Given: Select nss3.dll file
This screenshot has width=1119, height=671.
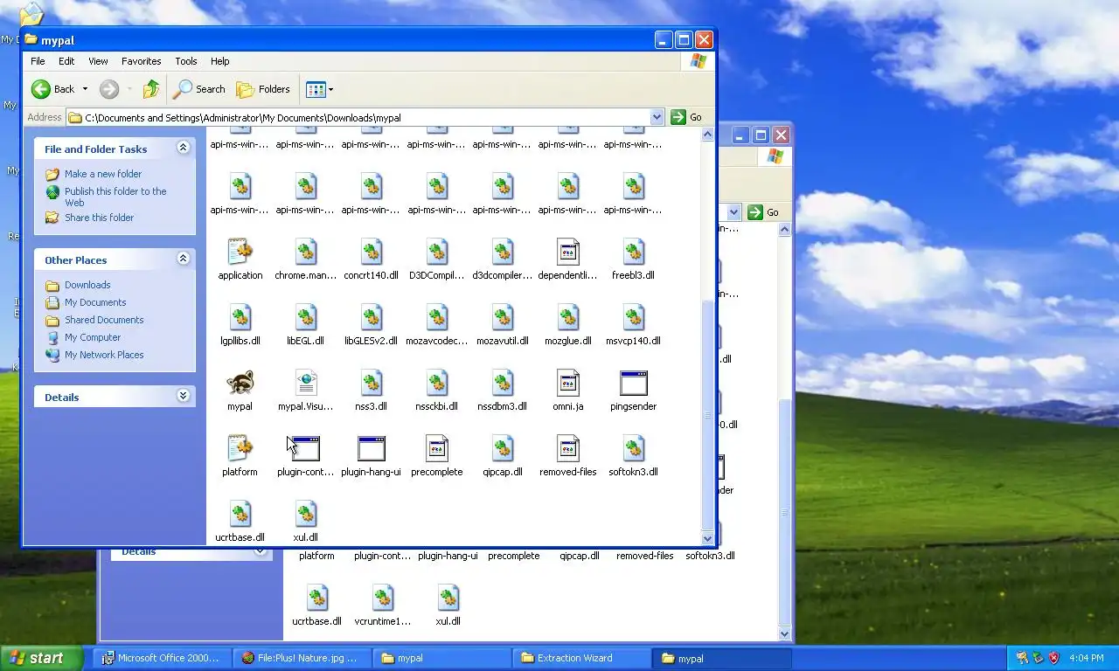Looking at the screenshot, I should 372,383.
